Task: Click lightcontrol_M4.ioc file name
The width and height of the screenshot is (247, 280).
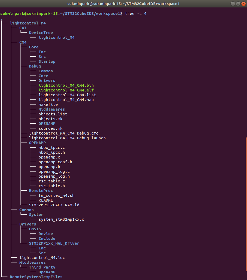Action: point(42,258)
